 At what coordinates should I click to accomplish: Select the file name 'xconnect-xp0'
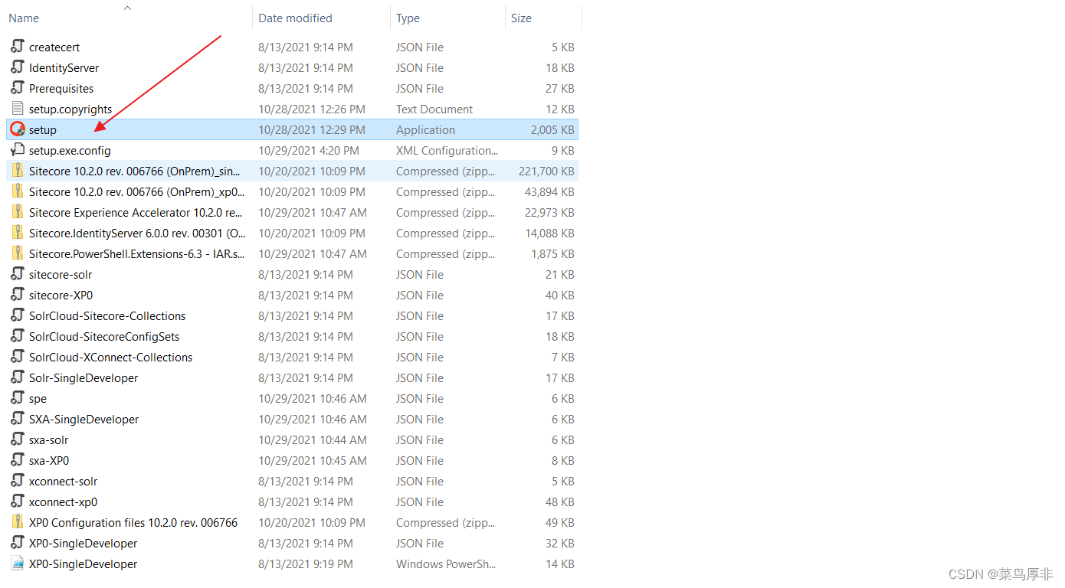click(x=64, y=502)
